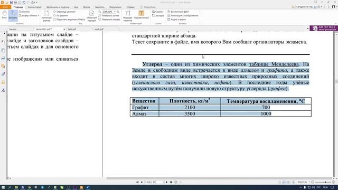Viewport: 338px width, 190px height.
Task: Click the Вложенный файл attachment option
Action: 178,12
